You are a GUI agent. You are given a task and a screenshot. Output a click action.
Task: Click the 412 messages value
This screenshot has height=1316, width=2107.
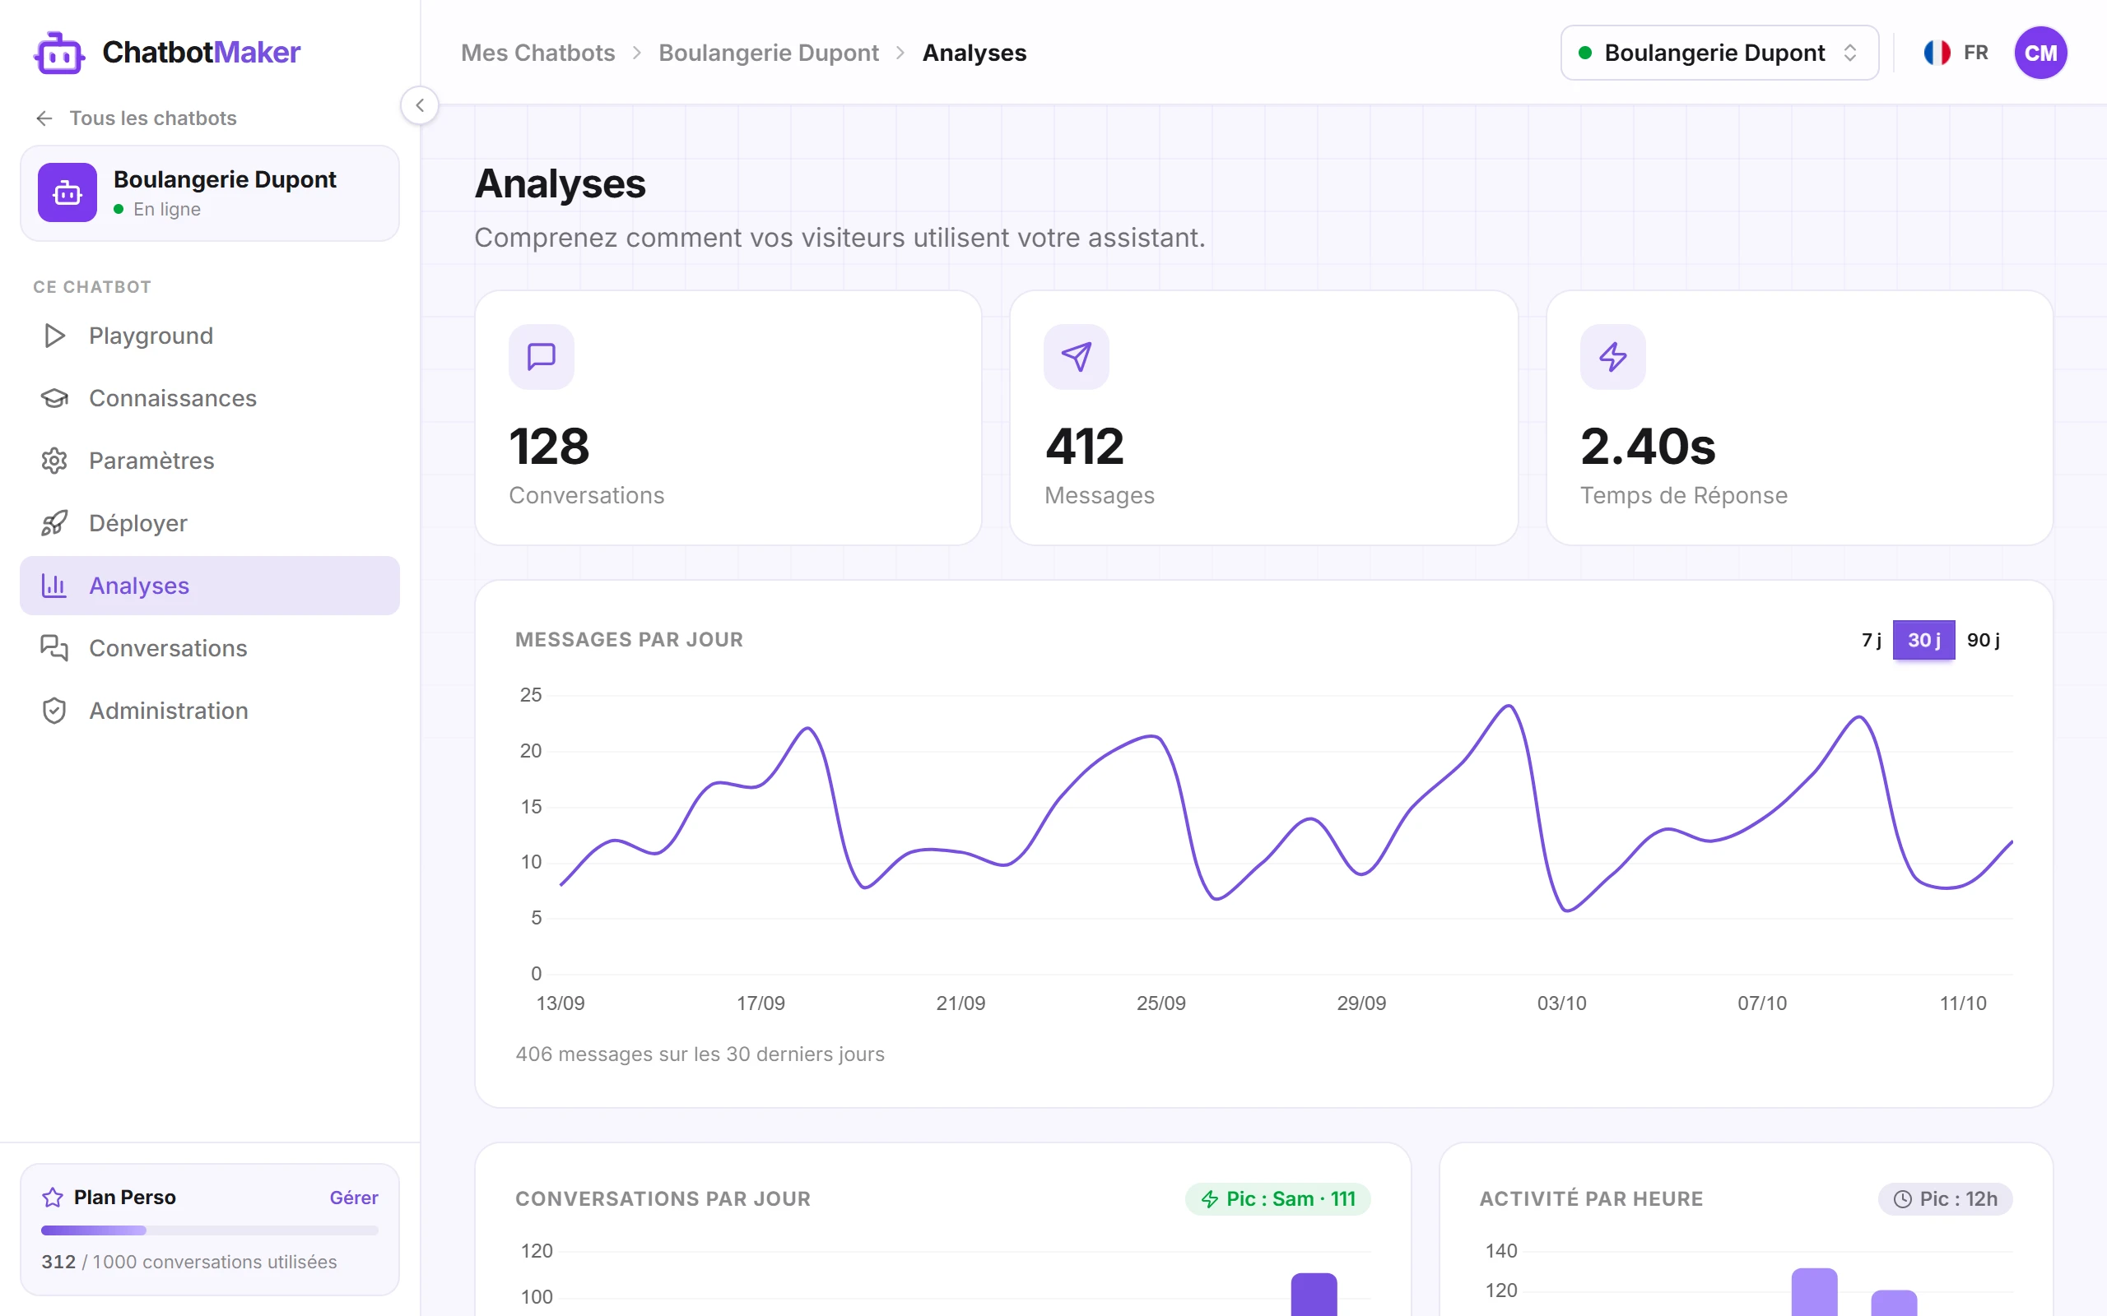tap(1085, 447)
